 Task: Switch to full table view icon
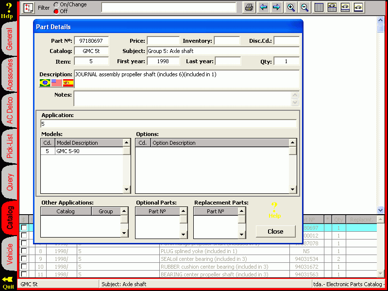(x=319, y=7)
